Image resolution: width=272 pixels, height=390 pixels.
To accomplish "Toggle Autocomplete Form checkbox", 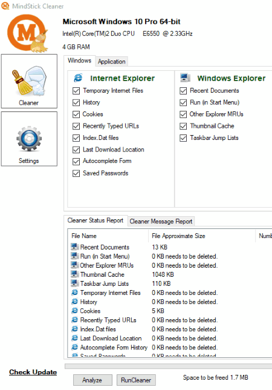I will [76, 162].
